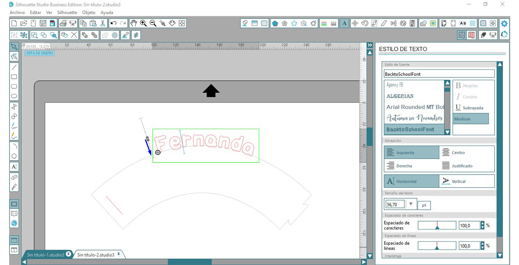Choose the Eraser tool
Image resolution: width=519 pixels, height=265 pixels.
click(14, 177)
